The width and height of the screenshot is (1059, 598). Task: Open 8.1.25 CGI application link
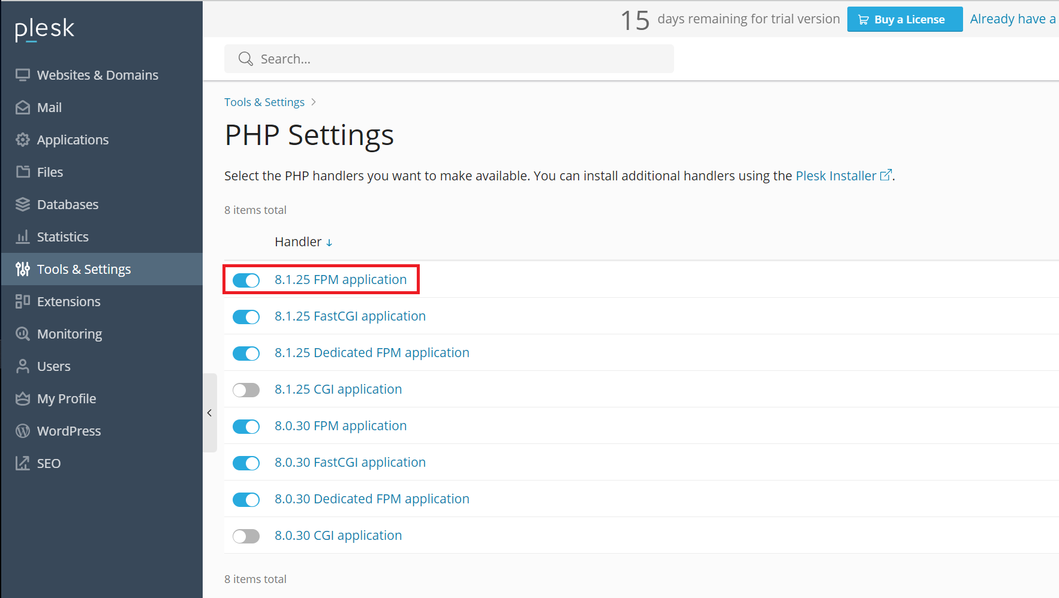click(x=338, y=389)
